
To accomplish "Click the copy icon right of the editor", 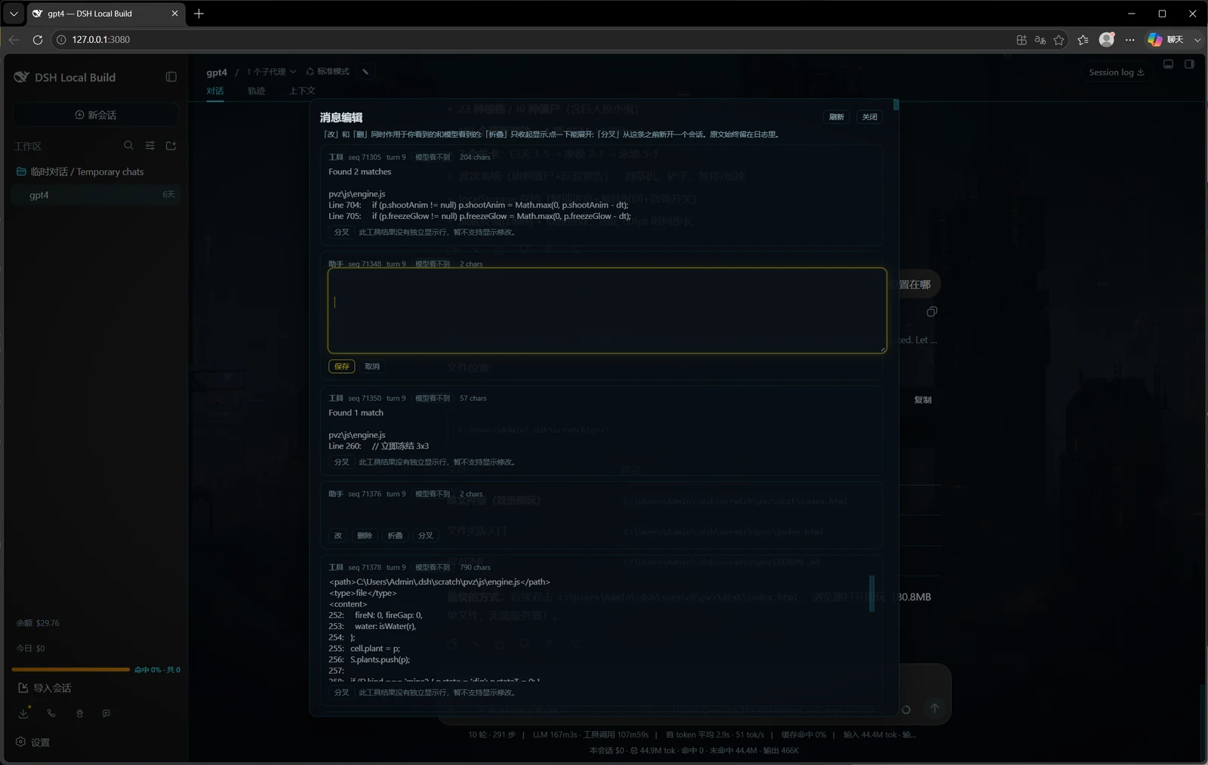I will (x=932, y=312).
